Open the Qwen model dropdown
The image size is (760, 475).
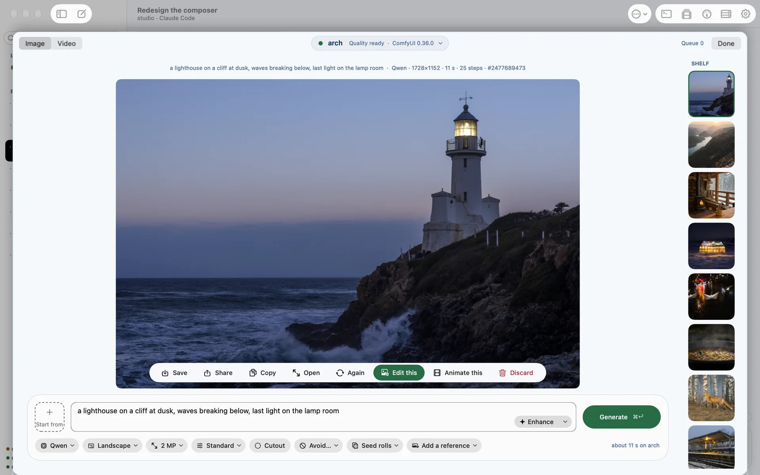click(x=57, y=446)
